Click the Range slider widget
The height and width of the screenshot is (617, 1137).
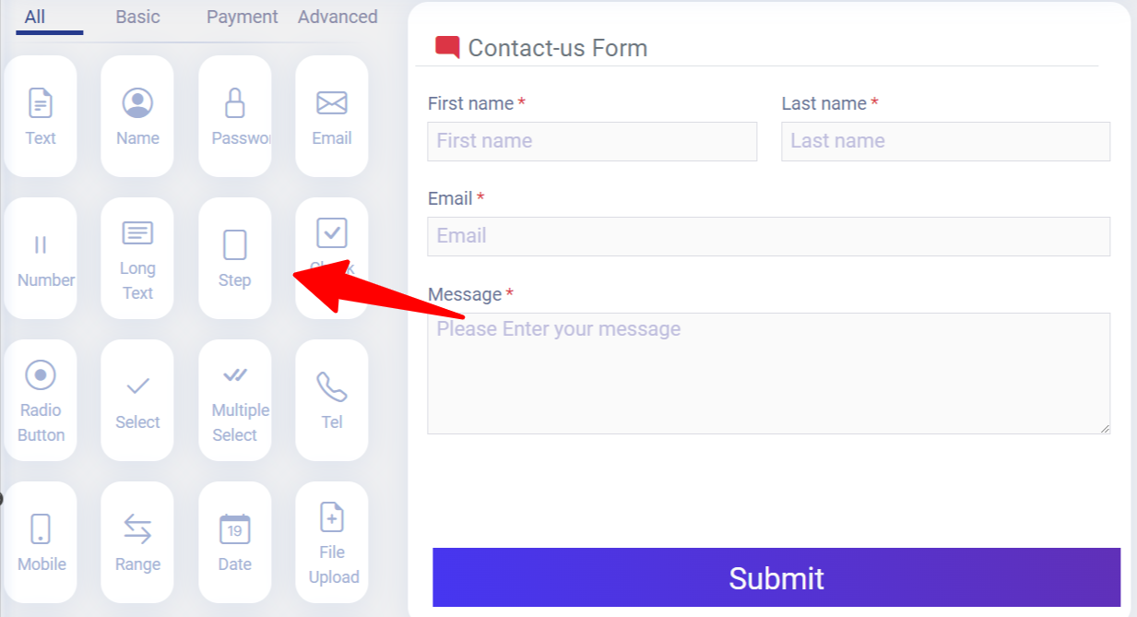(x=136, y=541)
